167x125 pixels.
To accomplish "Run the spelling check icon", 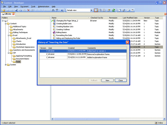I will point(57,10).
